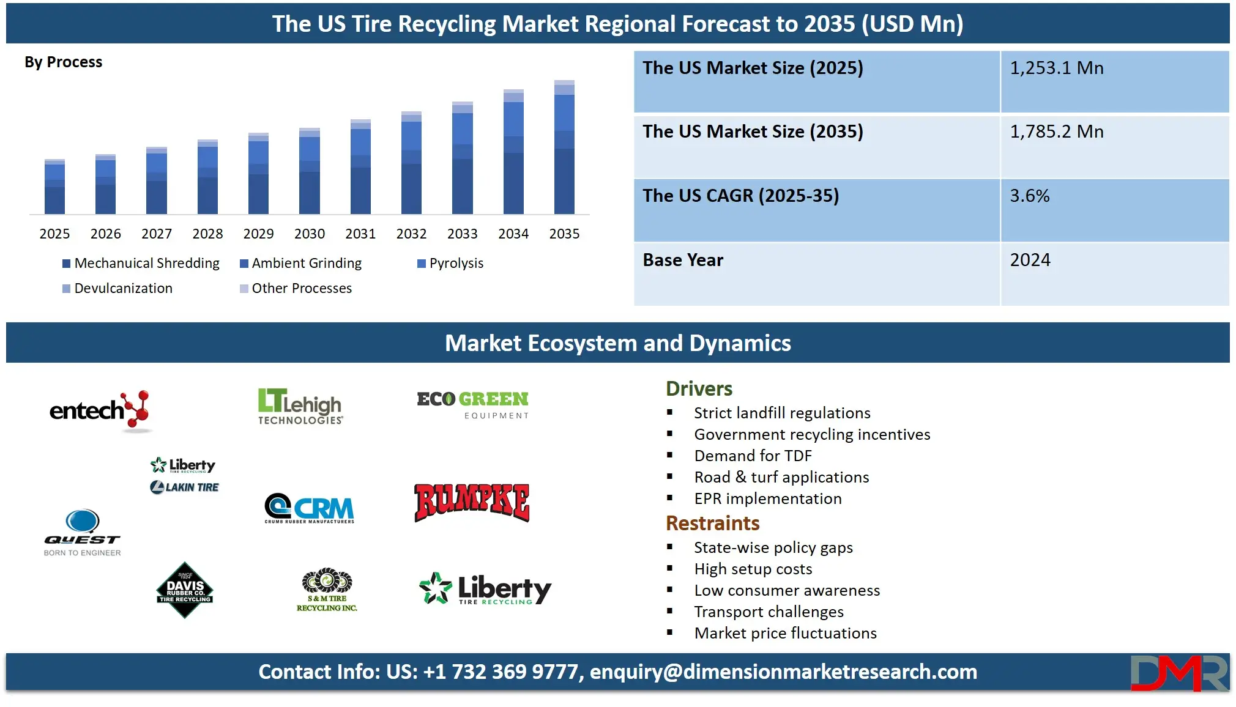Click the 2026 x-axis year label
This screenshot has height=707, width=1236.
(106, 234)
